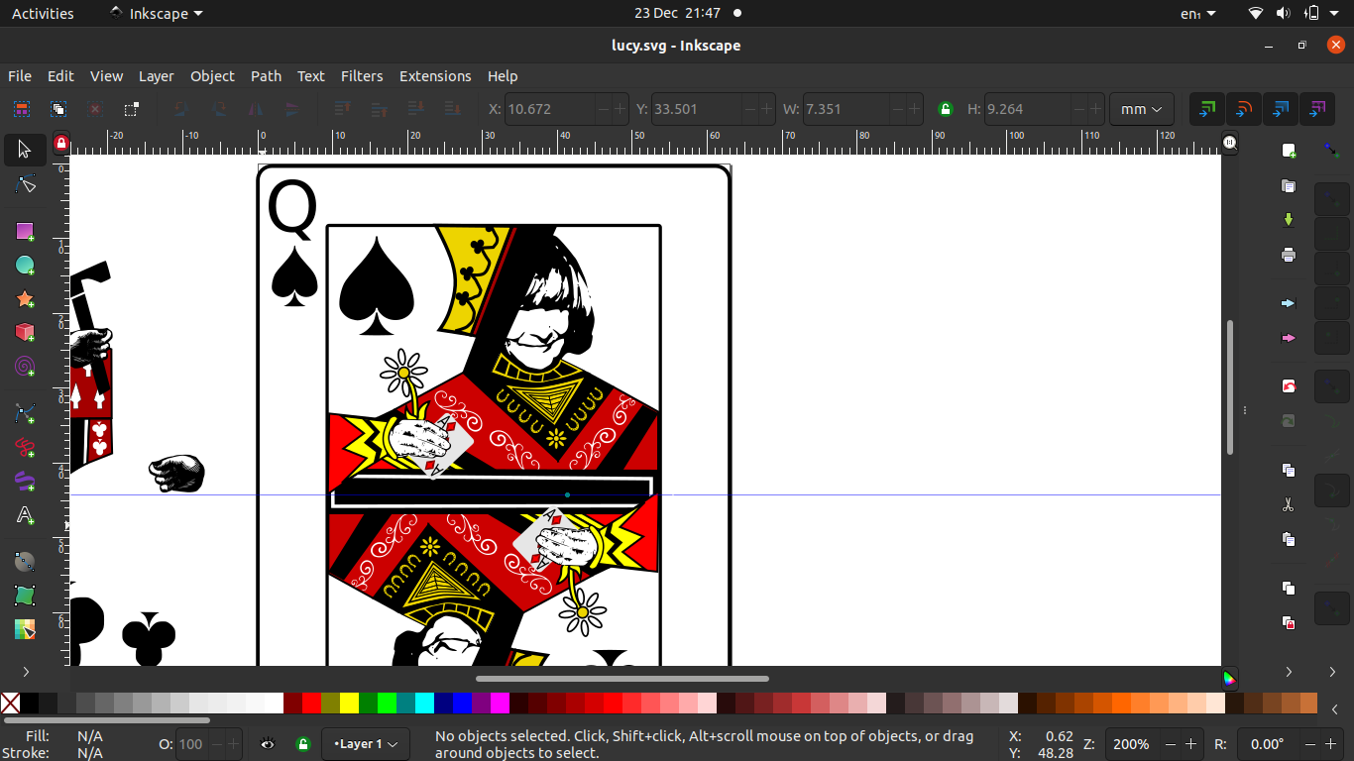Open the Filters menu
The width and height of the screenshot is (1354, 761).
(x=362, y=76)
